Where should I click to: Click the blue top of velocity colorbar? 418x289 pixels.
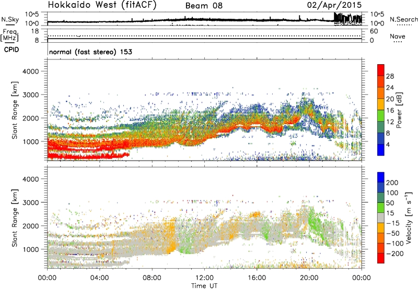click(381, 177)
